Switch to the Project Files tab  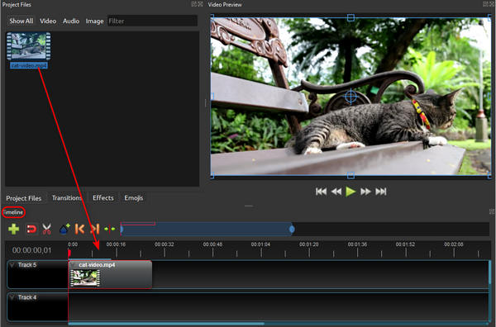click(x=24, y=198)
